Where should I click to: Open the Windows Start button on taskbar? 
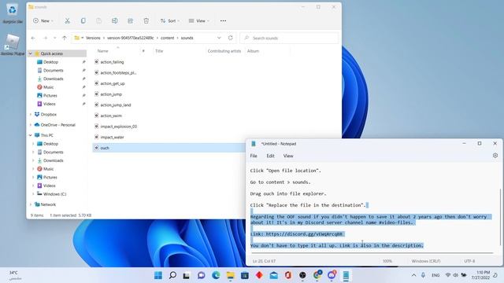click(x=158, y=275)
